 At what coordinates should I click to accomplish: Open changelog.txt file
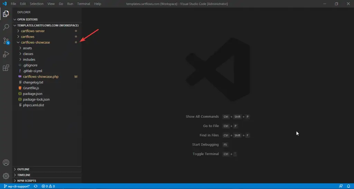[47, 82]
